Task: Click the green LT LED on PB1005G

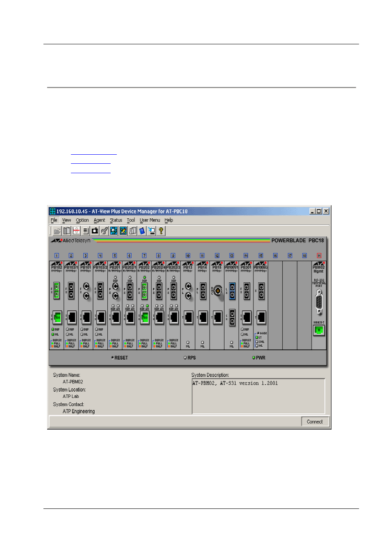Action: coord(257,338)
